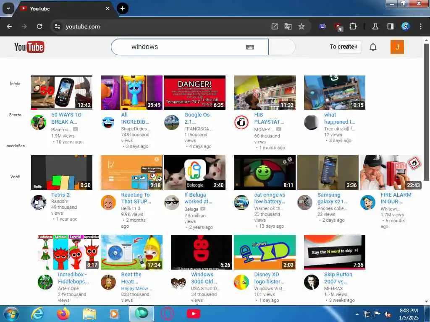Select Inscrições in the sidebar
This screenshot has height=322, width=430.
[15, 145]
